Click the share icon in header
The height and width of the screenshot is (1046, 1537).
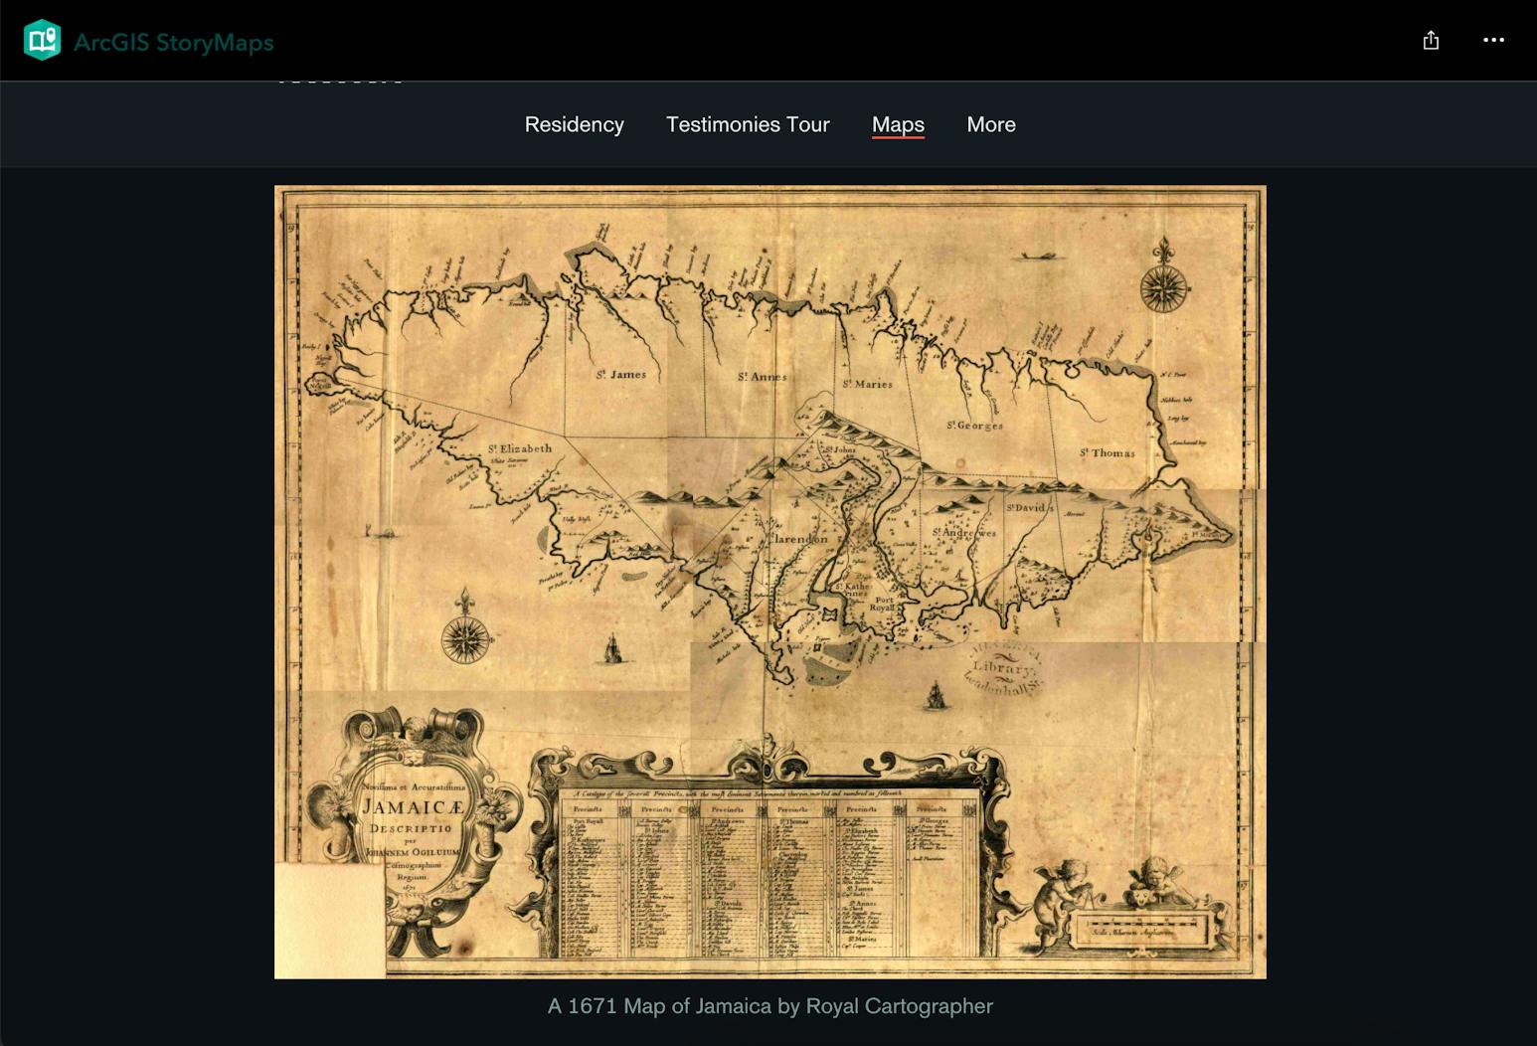[1431, 40]
